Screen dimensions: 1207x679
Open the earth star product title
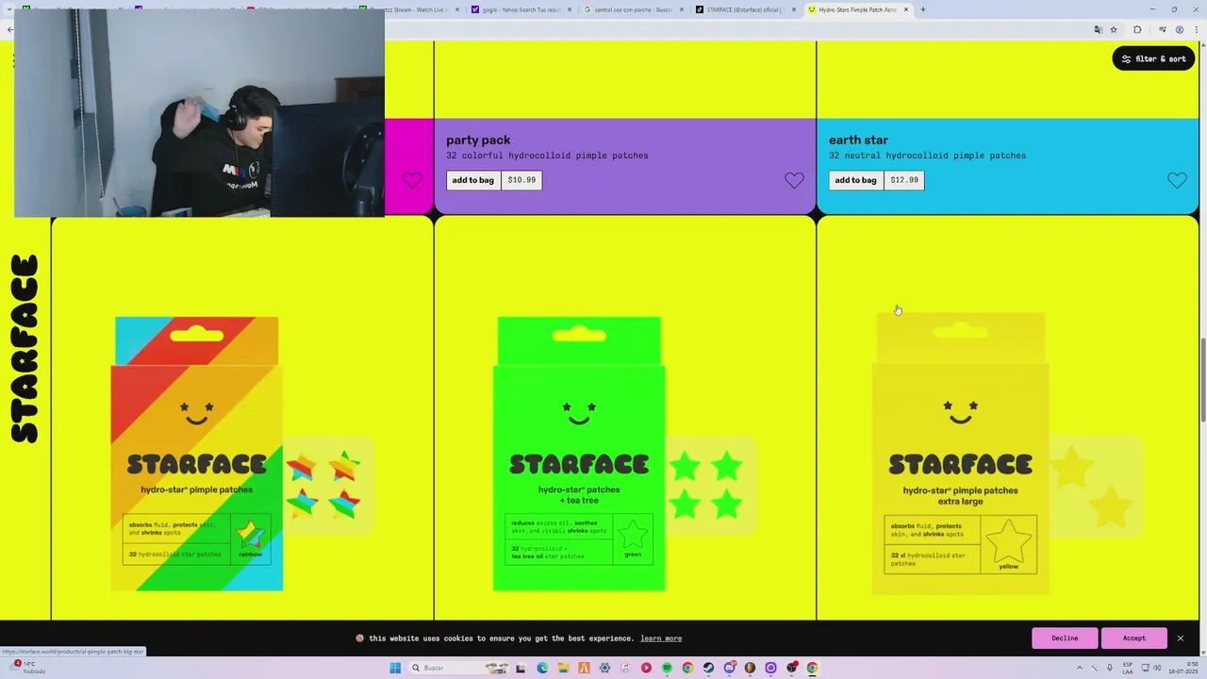(858, 140)
